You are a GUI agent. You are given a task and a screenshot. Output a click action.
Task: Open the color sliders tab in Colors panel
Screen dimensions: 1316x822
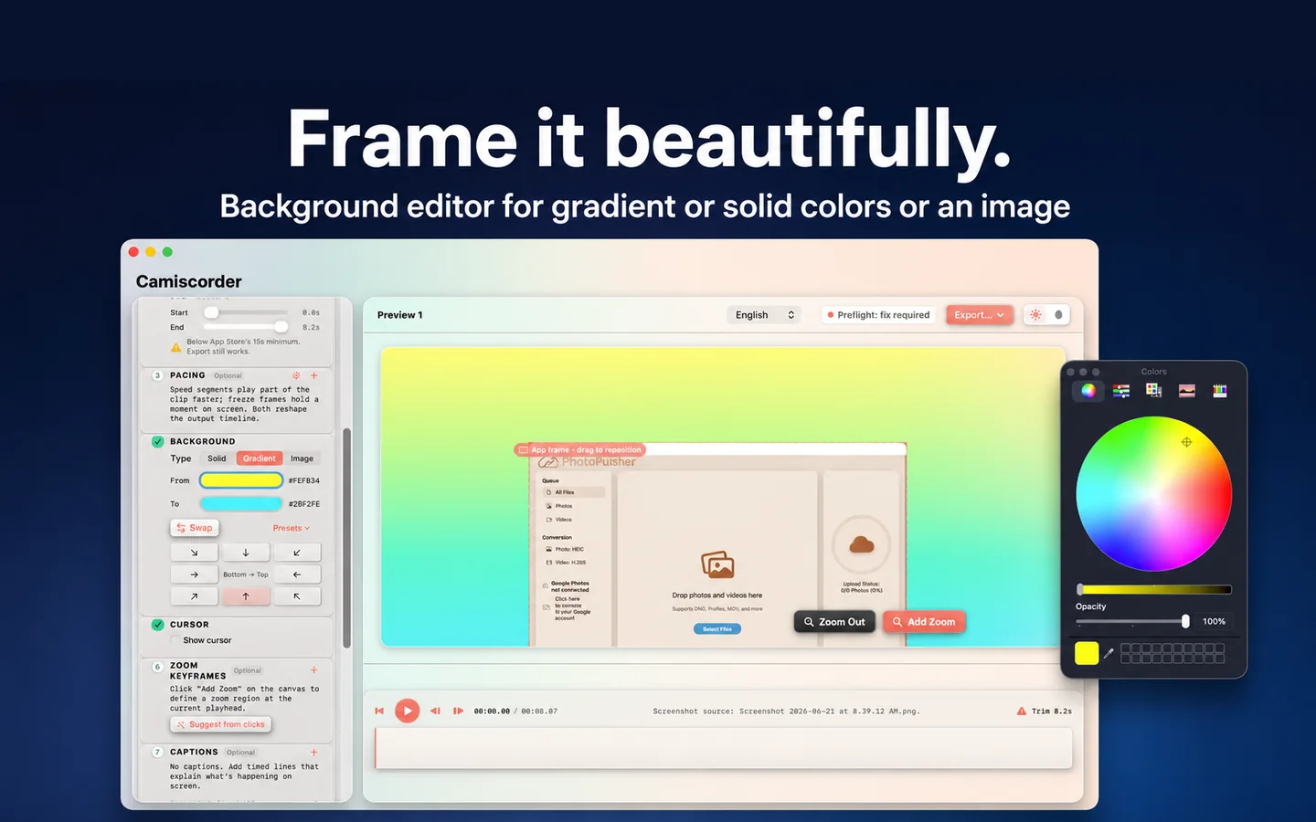coord(1121,391)
